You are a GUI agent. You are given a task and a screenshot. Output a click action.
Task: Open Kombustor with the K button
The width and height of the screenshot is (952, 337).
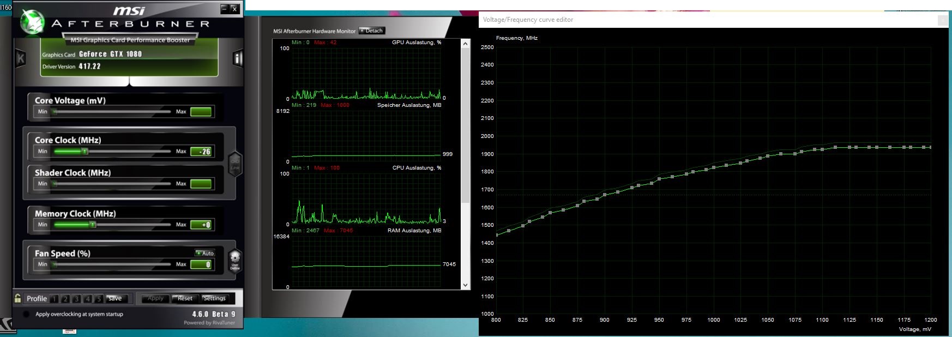[x=20, y=58]
